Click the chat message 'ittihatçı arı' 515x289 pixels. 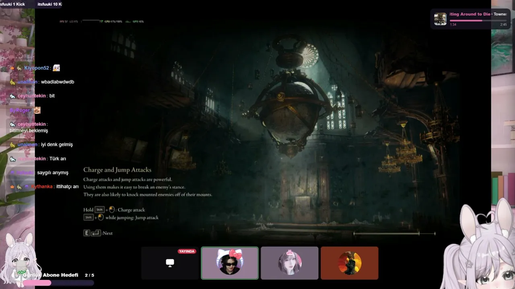click(x=67, y=187)
